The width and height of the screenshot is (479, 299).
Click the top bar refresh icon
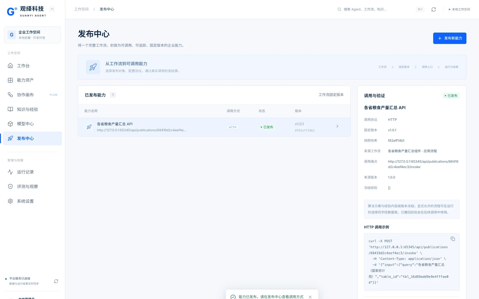tap(433, 9)
